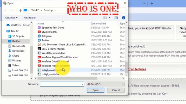This screenshot has height=104, width=186.
Task: Click the URL Shortener shortcut icon
Action: (x=39, y=44)
